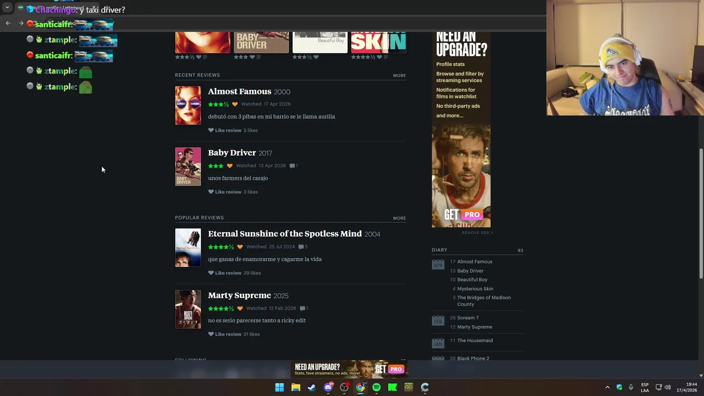Click review lines icon under Baby Driver poster
Image resolution: width=704 pixels, height=396 pixels.
coord(260,57)
